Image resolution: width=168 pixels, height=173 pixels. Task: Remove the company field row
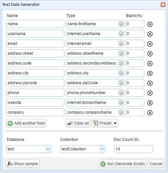150,113
